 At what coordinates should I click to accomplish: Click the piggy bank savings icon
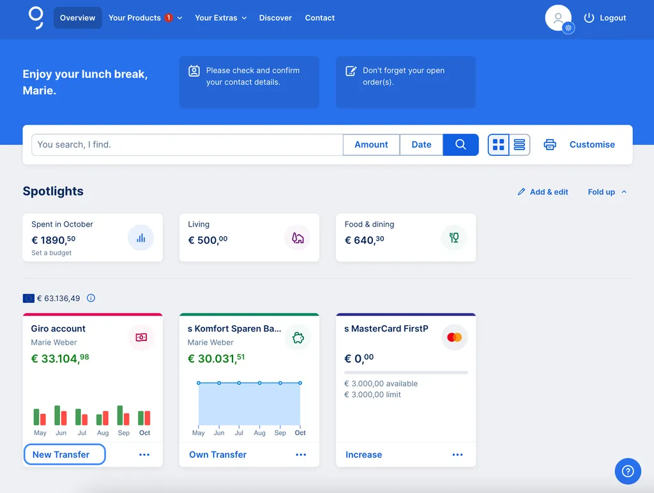[298, 337]
